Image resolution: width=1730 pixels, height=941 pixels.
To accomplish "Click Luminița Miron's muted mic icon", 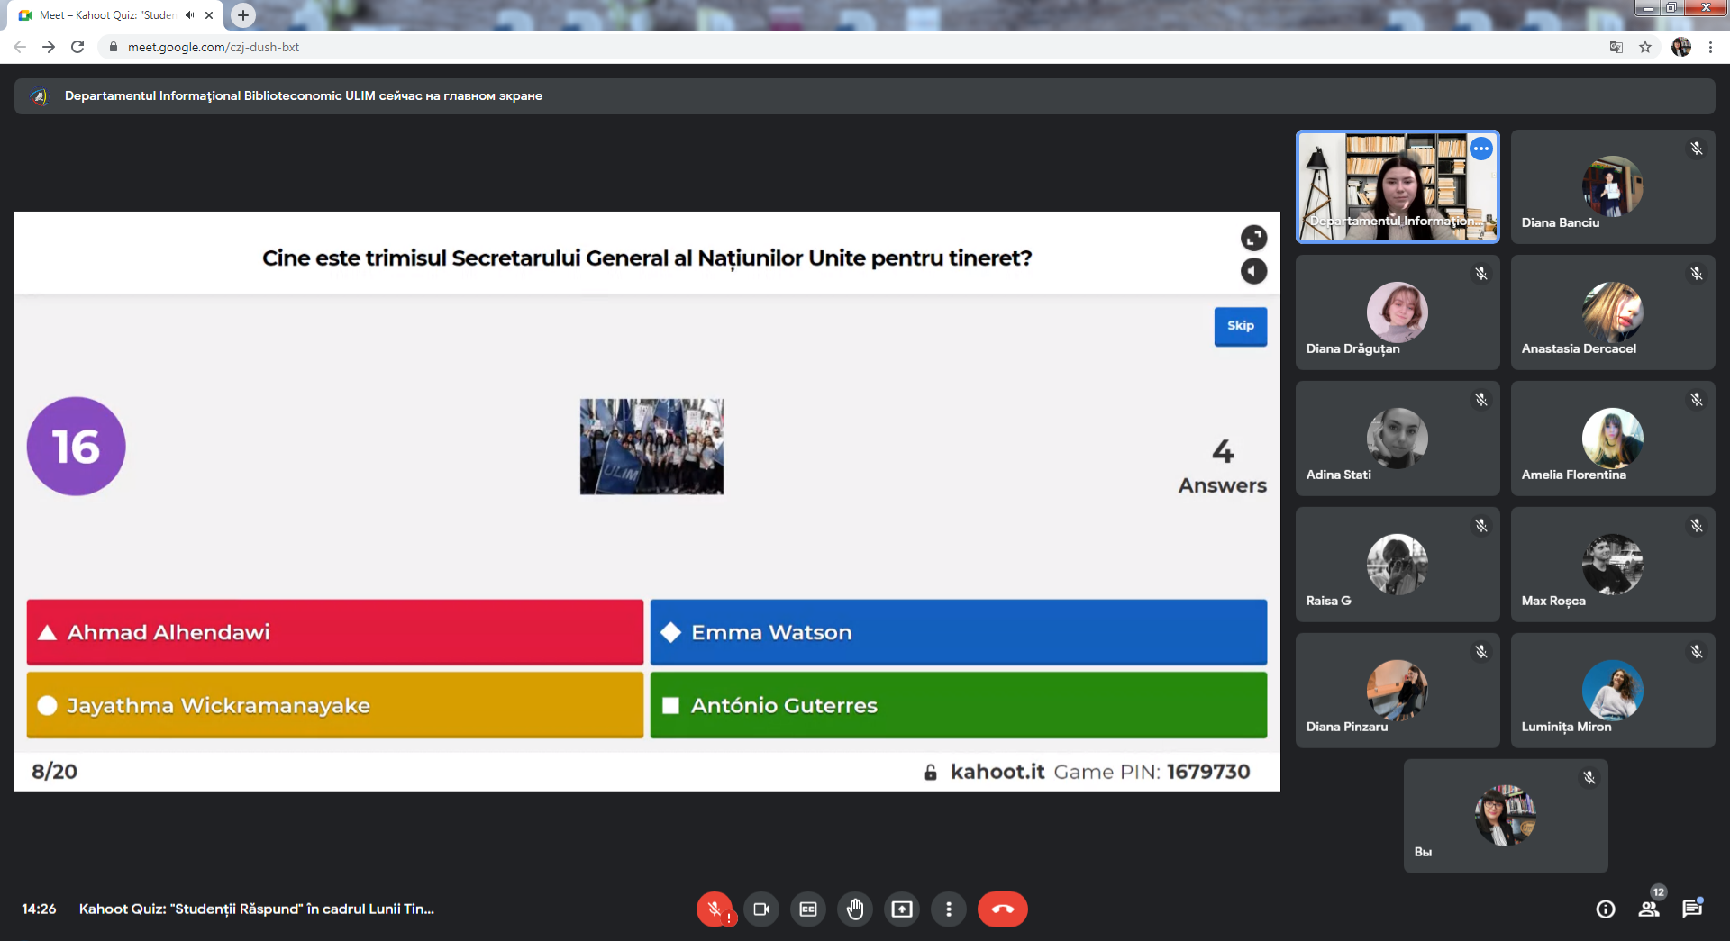I will pyautogui.click(x=1697, y=652).
